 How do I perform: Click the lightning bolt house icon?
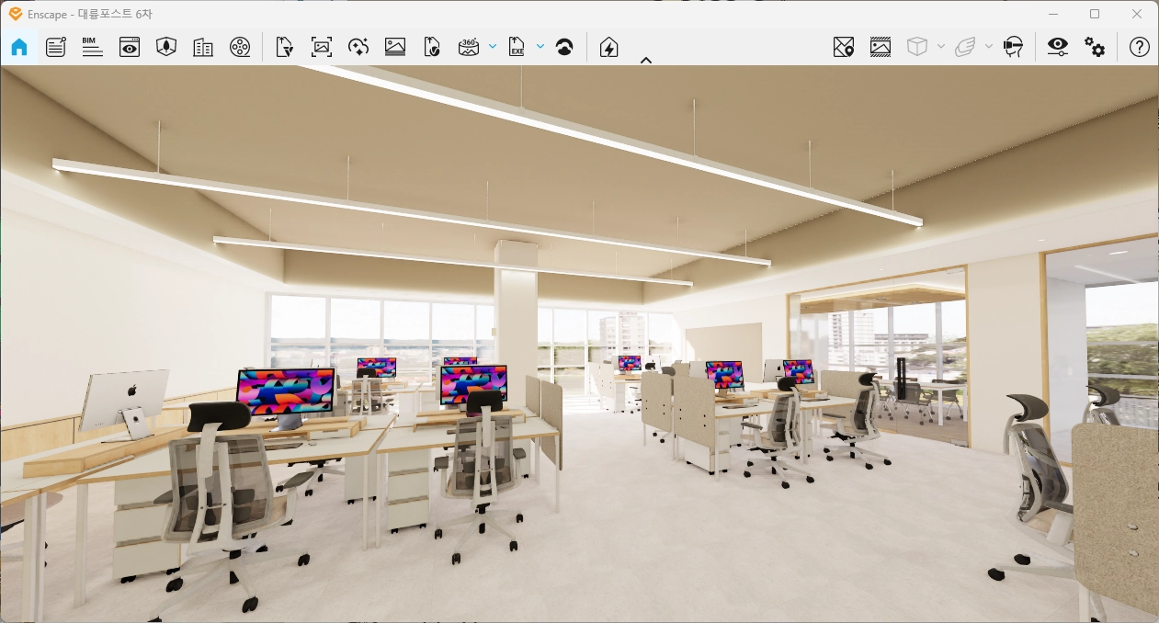608,47
